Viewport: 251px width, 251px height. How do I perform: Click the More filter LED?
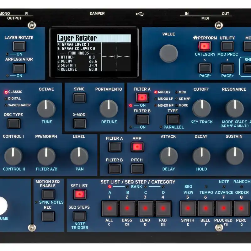177,105
